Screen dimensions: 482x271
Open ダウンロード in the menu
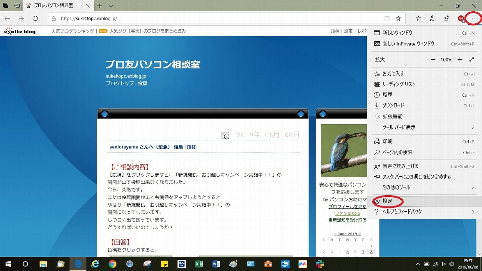[x=424, y=105]
